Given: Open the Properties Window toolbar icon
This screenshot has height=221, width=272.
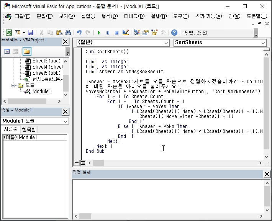Looking at the screenshot, I should pyautogui.click(x=146, y=33).
